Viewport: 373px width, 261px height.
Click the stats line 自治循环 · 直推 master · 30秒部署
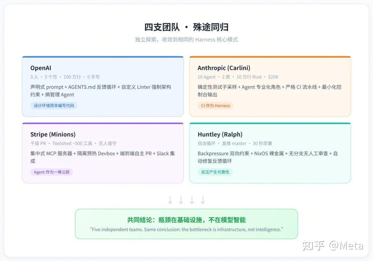(x=235, y=144)
